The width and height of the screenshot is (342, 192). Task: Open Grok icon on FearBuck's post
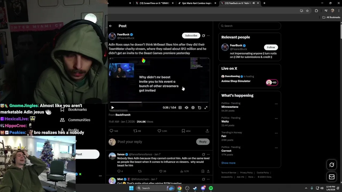click(204, 35)
